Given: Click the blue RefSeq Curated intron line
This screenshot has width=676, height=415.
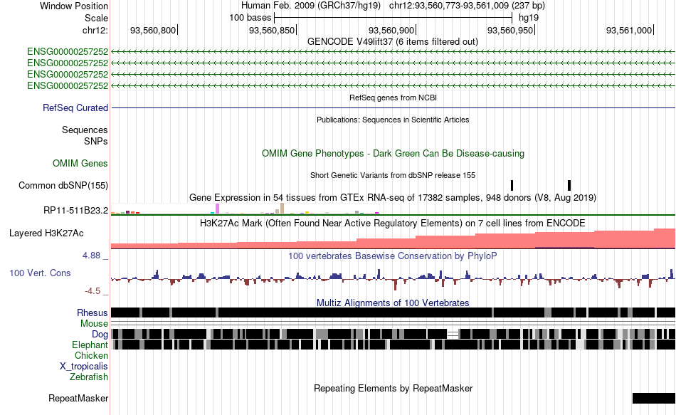Looking at the screenshot, I should point(393,108).
